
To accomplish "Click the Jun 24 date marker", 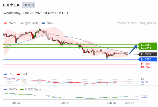I will point(65,103).
